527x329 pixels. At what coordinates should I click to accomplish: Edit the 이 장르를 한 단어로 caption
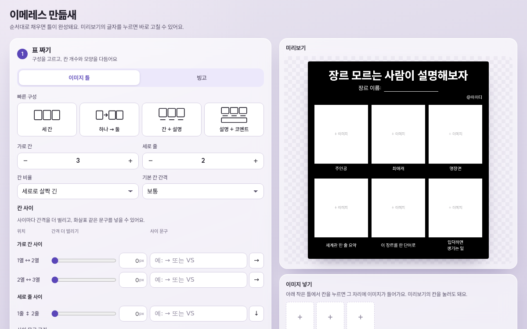(398, 245)
